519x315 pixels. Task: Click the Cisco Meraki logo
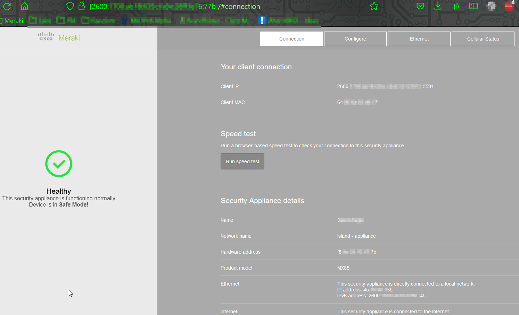(59, 37)
